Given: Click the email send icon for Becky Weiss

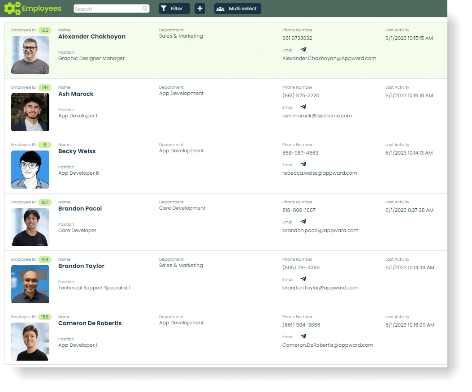Looking at the screenshot, I should (303, 164).
